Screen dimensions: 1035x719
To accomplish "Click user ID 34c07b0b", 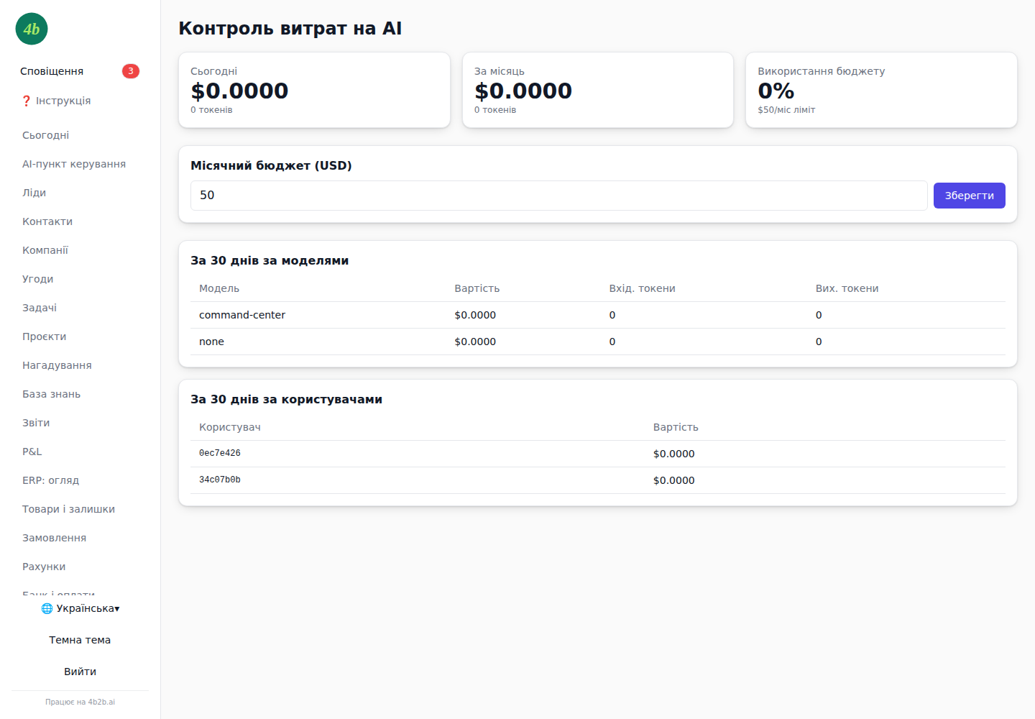I will tap(220, 480).
